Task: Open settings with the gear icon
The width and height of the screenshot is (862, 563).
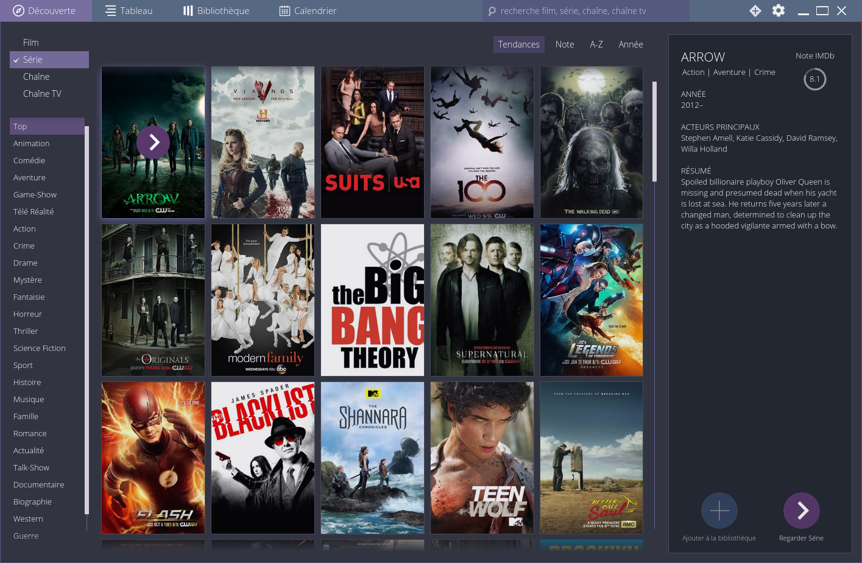Action: (779, 11)
